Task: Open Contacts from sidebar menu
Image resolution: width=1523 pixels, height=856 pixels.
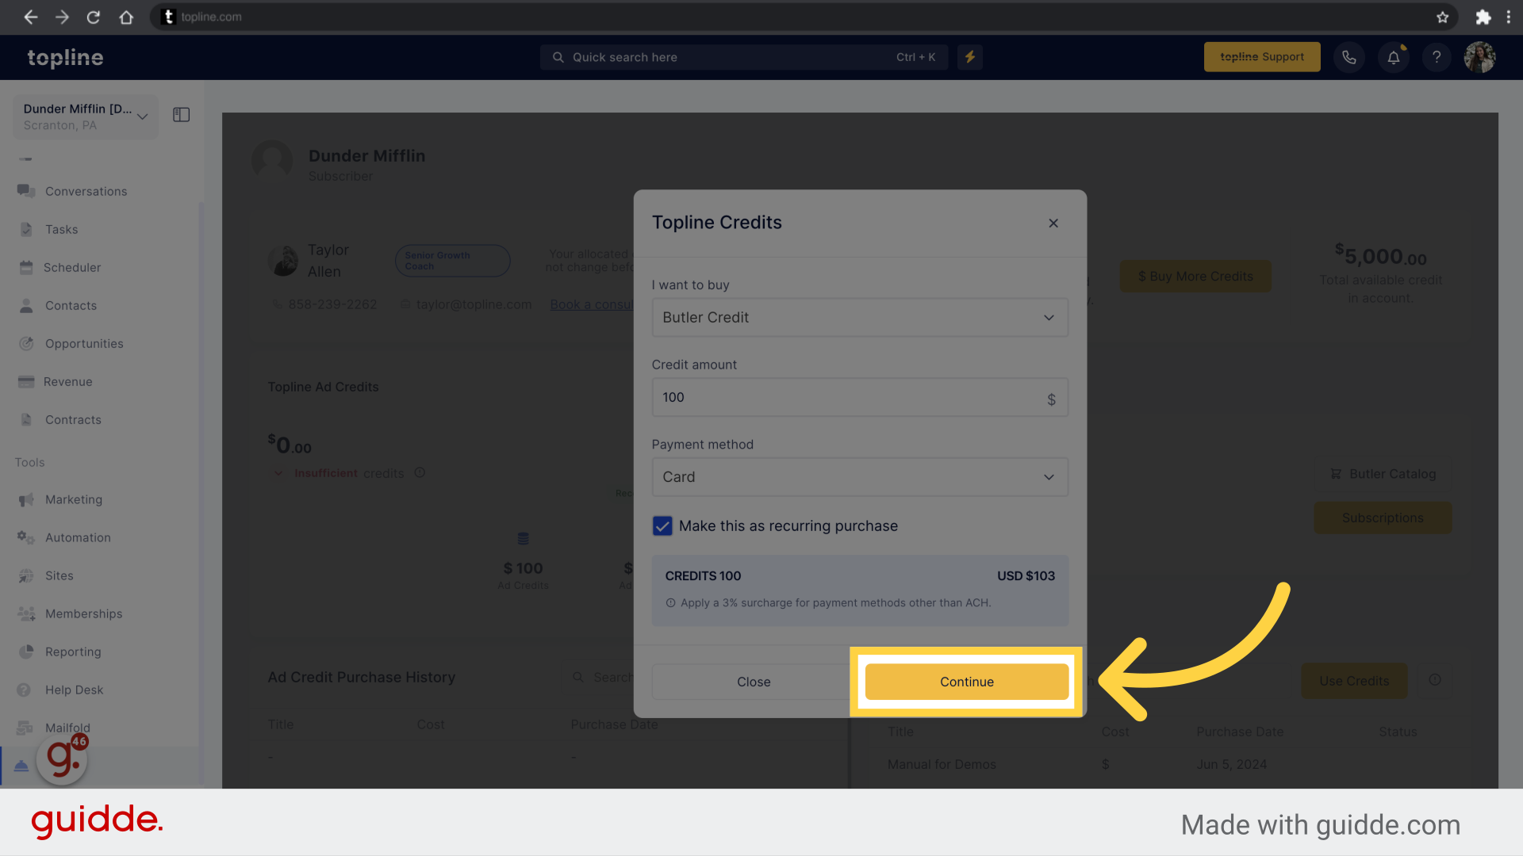Action: click(70, 305)
